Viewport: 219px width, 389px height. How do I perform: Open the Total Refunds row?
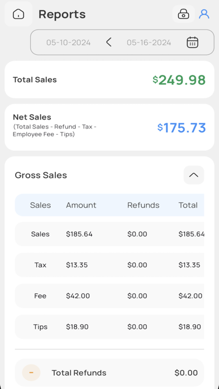pyautogui.click(x=109, y=373)
